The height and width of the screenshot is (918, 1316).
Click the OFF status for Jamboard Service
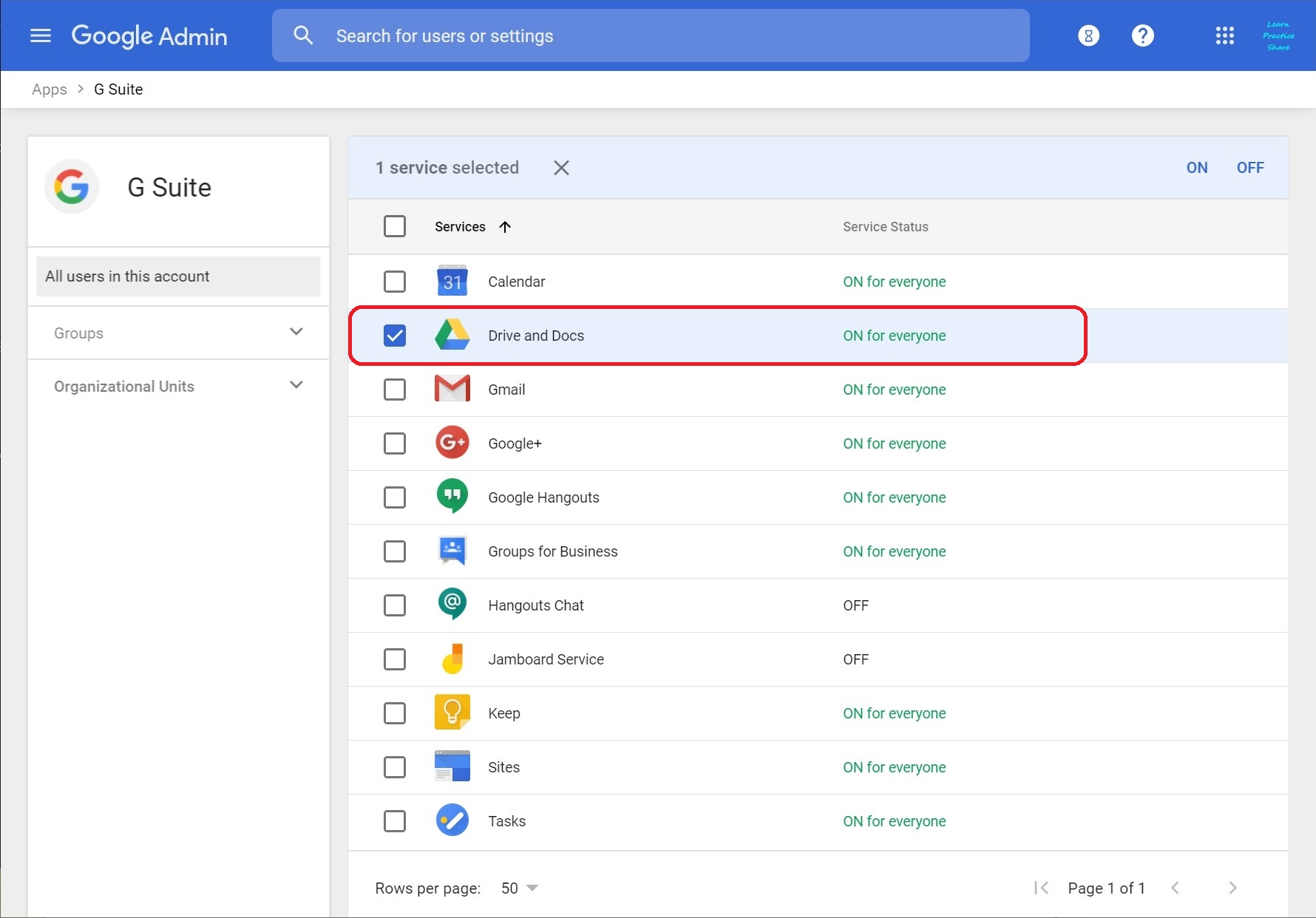855,659
